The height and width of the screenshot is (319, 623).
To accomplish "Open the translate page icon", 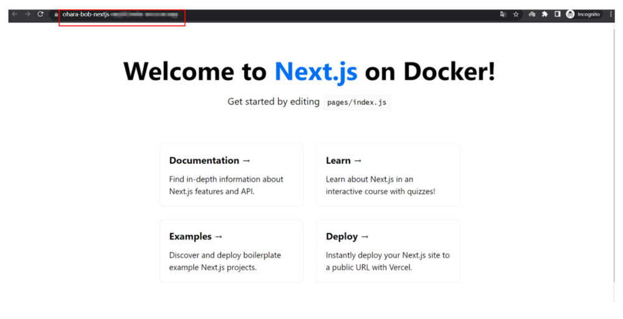I will point(503,14).
